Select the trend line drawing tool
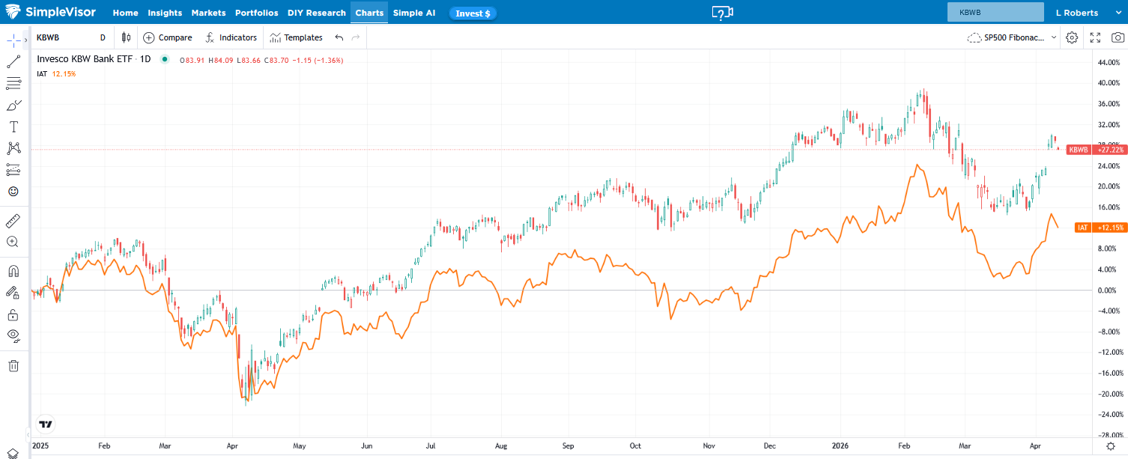This screenshot has width=1128, height=459. coord(13,62)
